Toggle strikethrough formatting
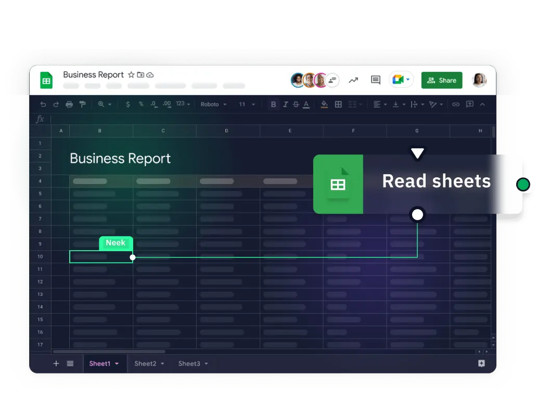Viewport: 536px width, 416px height. pos(296,105)
